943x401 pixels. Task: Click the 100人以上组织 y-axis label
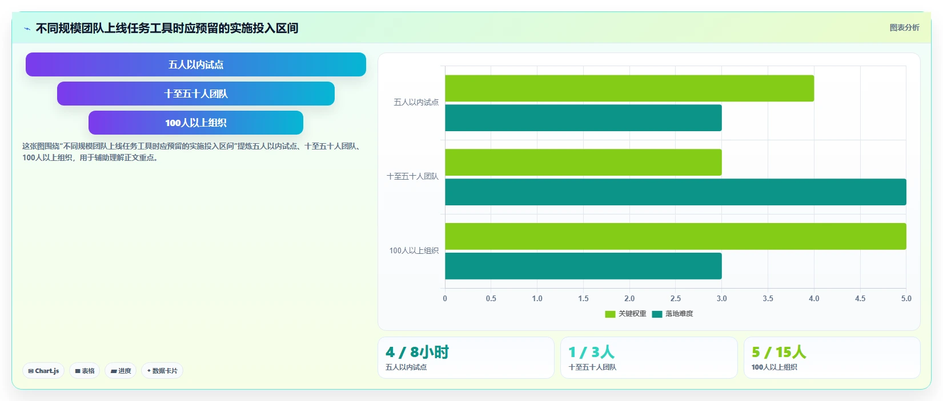click(414, 251)
